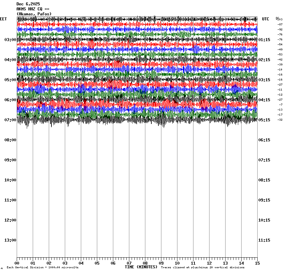Select the 03:00 EET time label
The image size is (284, 272).
[10, 40]
